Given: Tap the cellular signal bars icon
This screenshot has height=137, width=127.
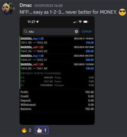Looking at the screenshot, I should 75,22.
